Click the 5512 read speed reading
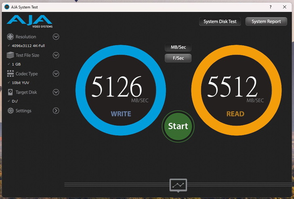This screenshot has height=199, width=294. click(232, 87)
